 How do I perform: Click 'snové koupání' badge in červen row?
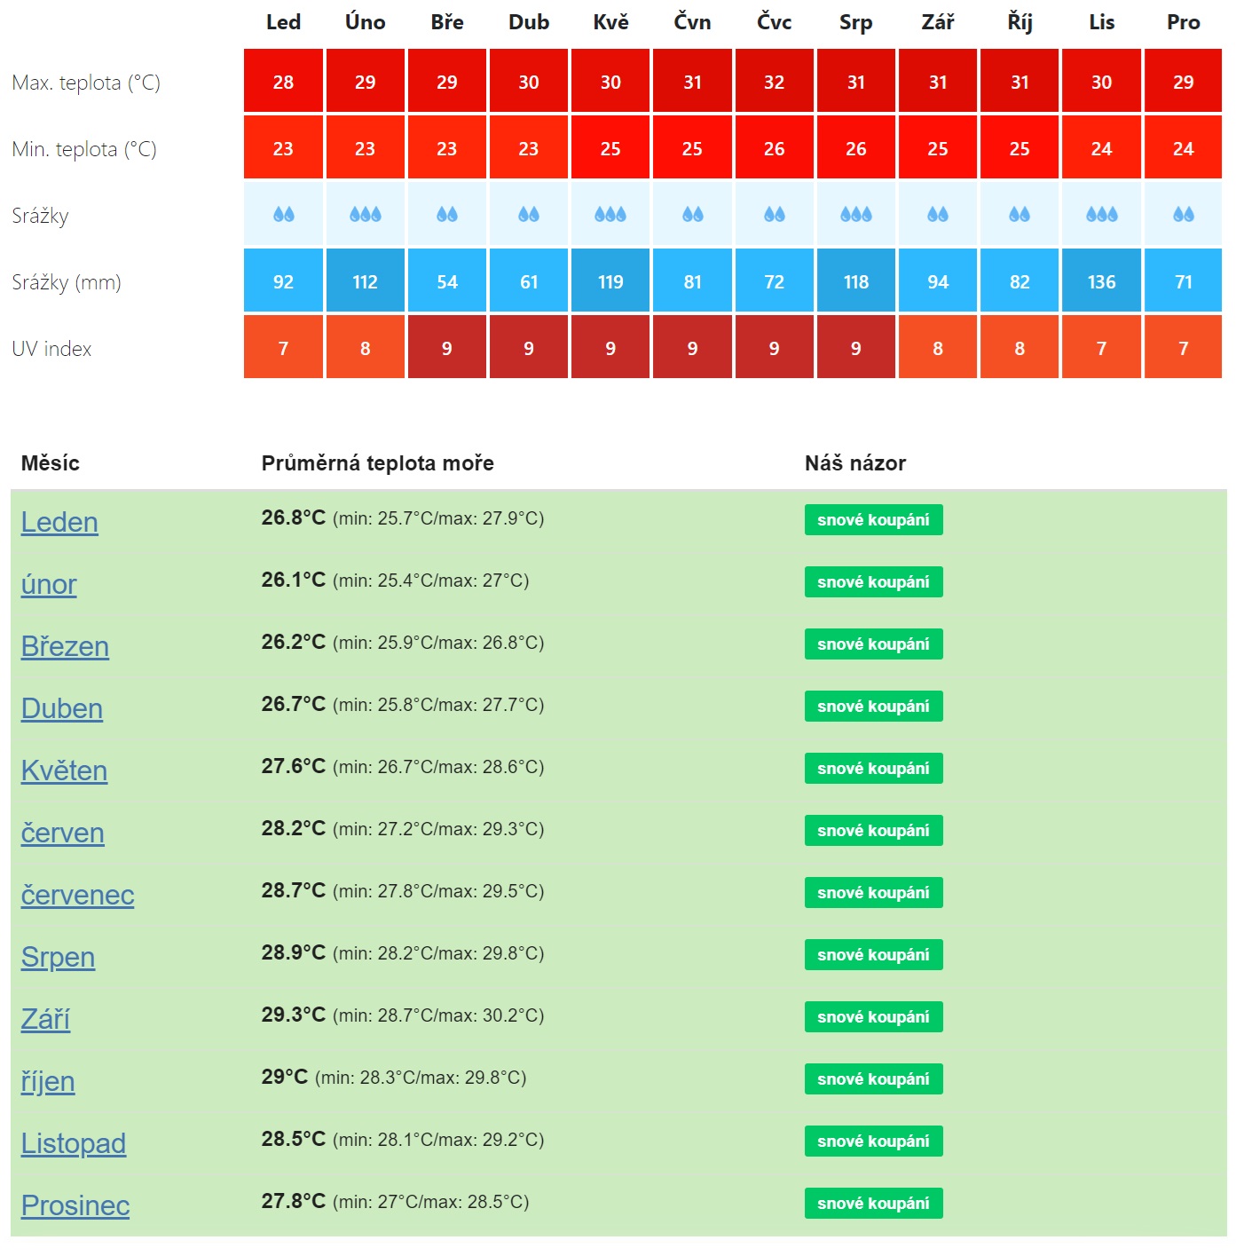tap(874, 831)
